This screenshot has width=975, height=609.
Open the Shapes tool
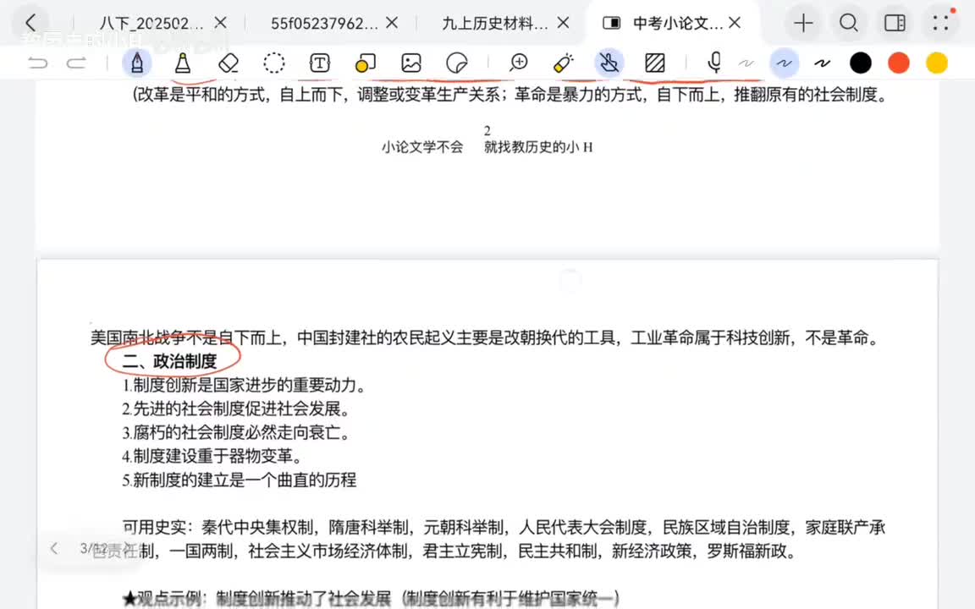click(x=365, y=63)
